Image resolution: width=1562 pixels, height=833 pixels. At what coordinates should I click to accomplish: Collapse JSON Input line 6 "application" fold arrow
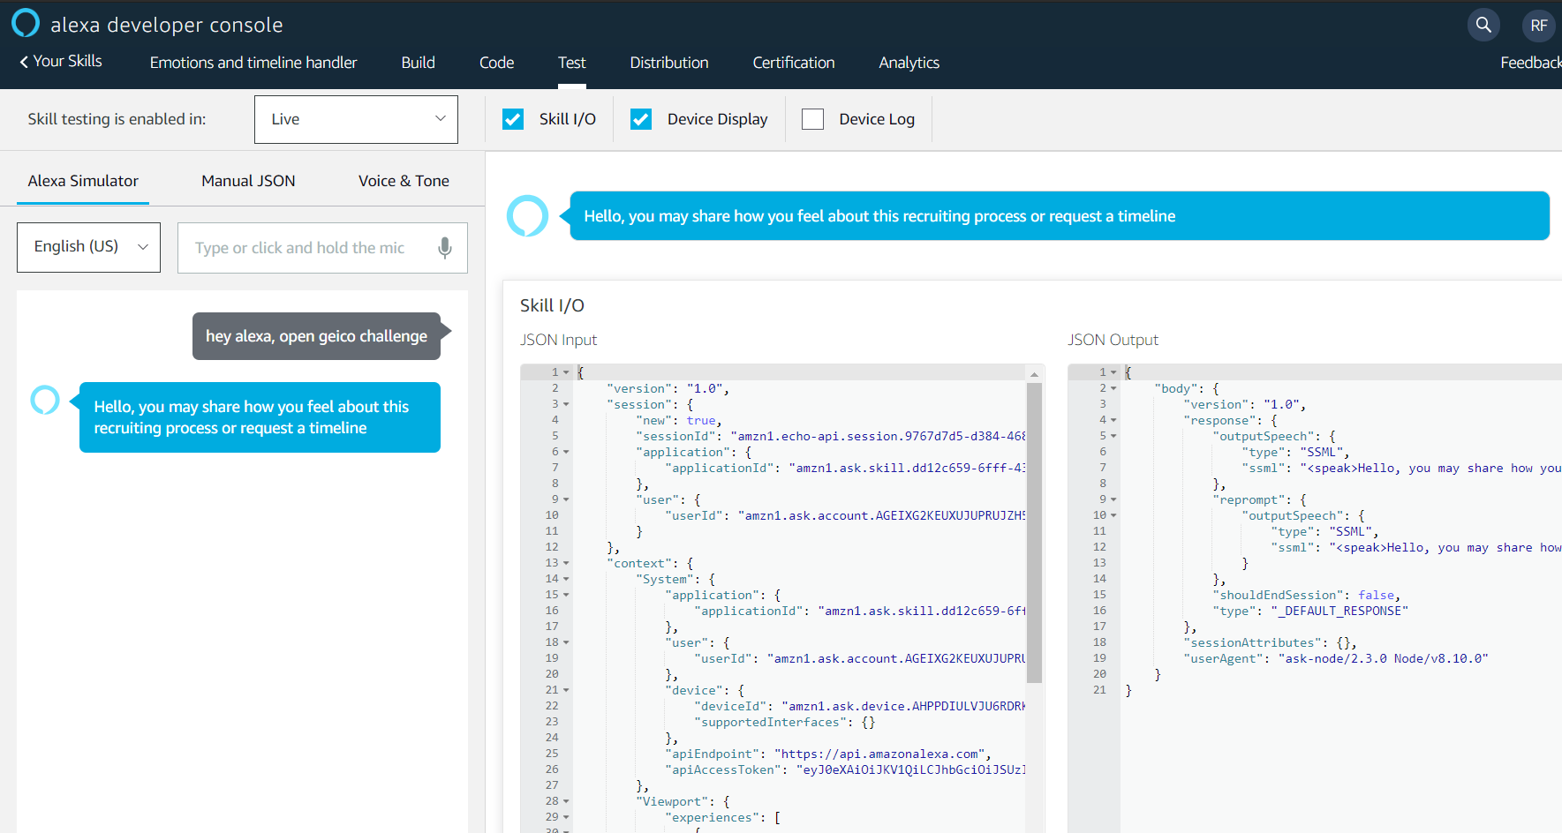[566, 452]
